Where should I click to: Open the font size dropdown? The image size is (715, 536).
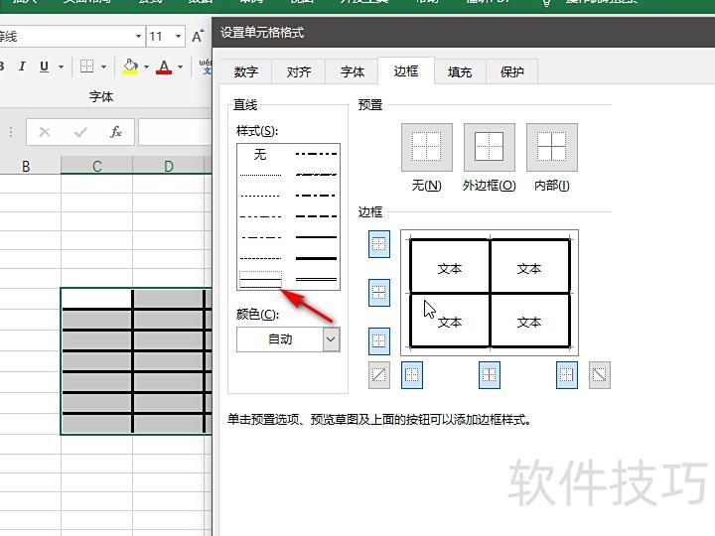178,36
